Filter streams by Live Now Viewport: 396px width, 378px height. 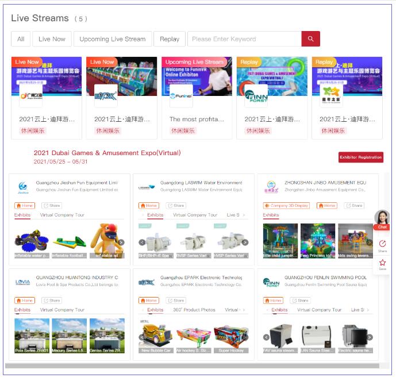coord(52,39)
